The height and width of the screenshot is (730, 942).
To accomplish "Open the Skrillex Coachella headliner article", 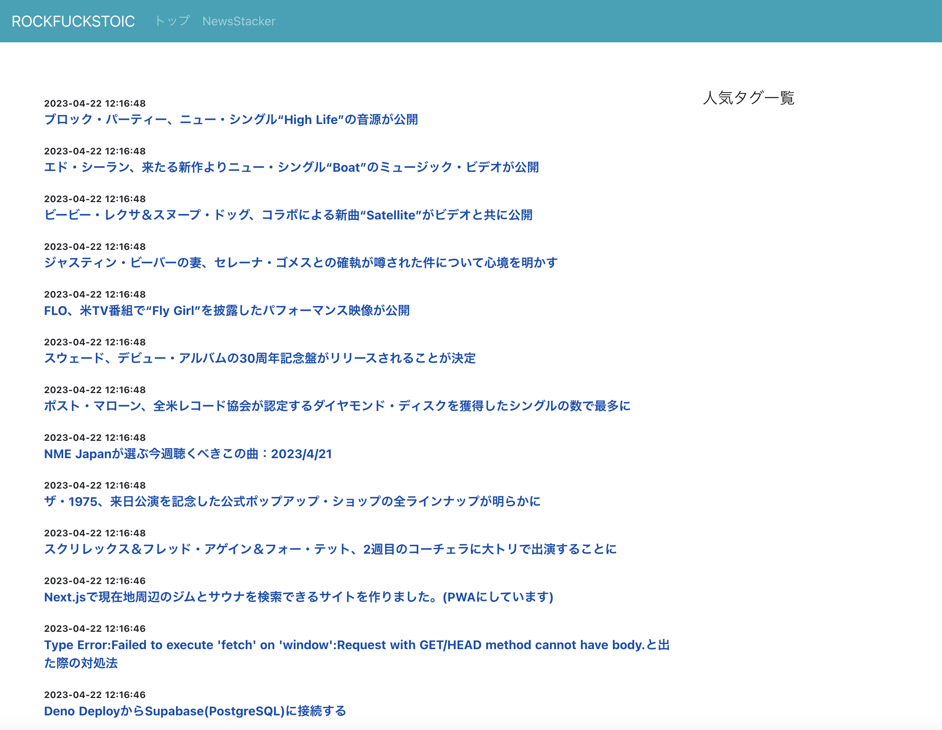I will pos(330,549).
